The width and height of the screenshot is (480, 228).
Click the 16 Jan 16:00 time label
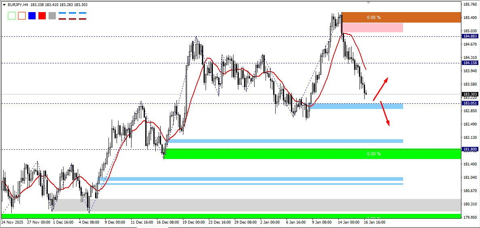coord(374,222)
